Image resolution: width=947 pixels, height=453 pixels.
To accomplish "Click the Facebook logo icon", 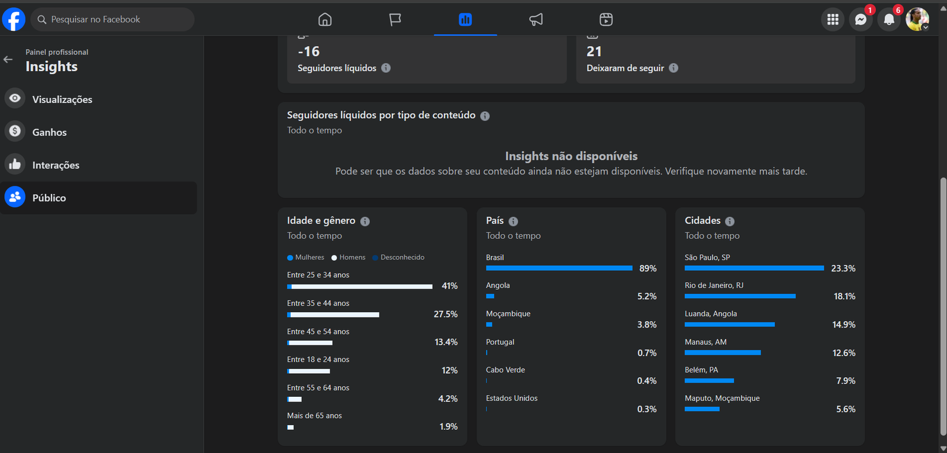I will pos(14,20).
